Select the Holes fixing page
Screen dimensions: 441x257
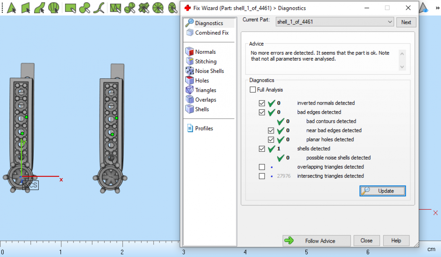[202, 81]
